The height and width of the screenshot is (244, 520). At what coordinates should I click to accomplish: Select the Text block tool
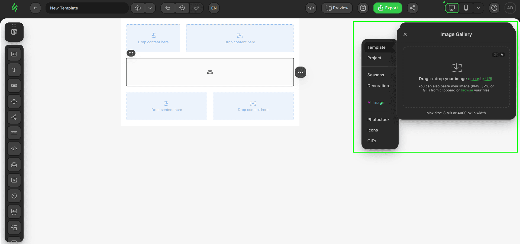click(14, 70)
